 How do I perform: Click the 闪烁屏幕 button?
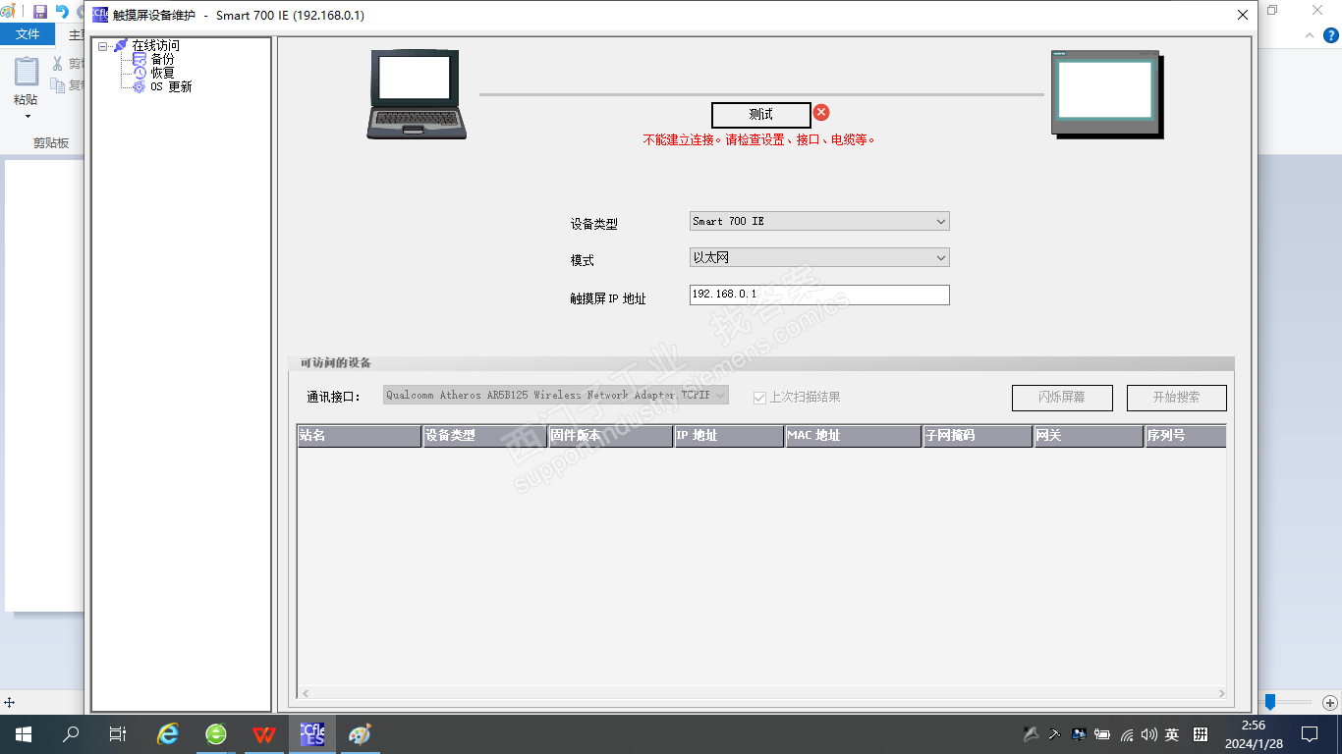[x=1062, y=398]
